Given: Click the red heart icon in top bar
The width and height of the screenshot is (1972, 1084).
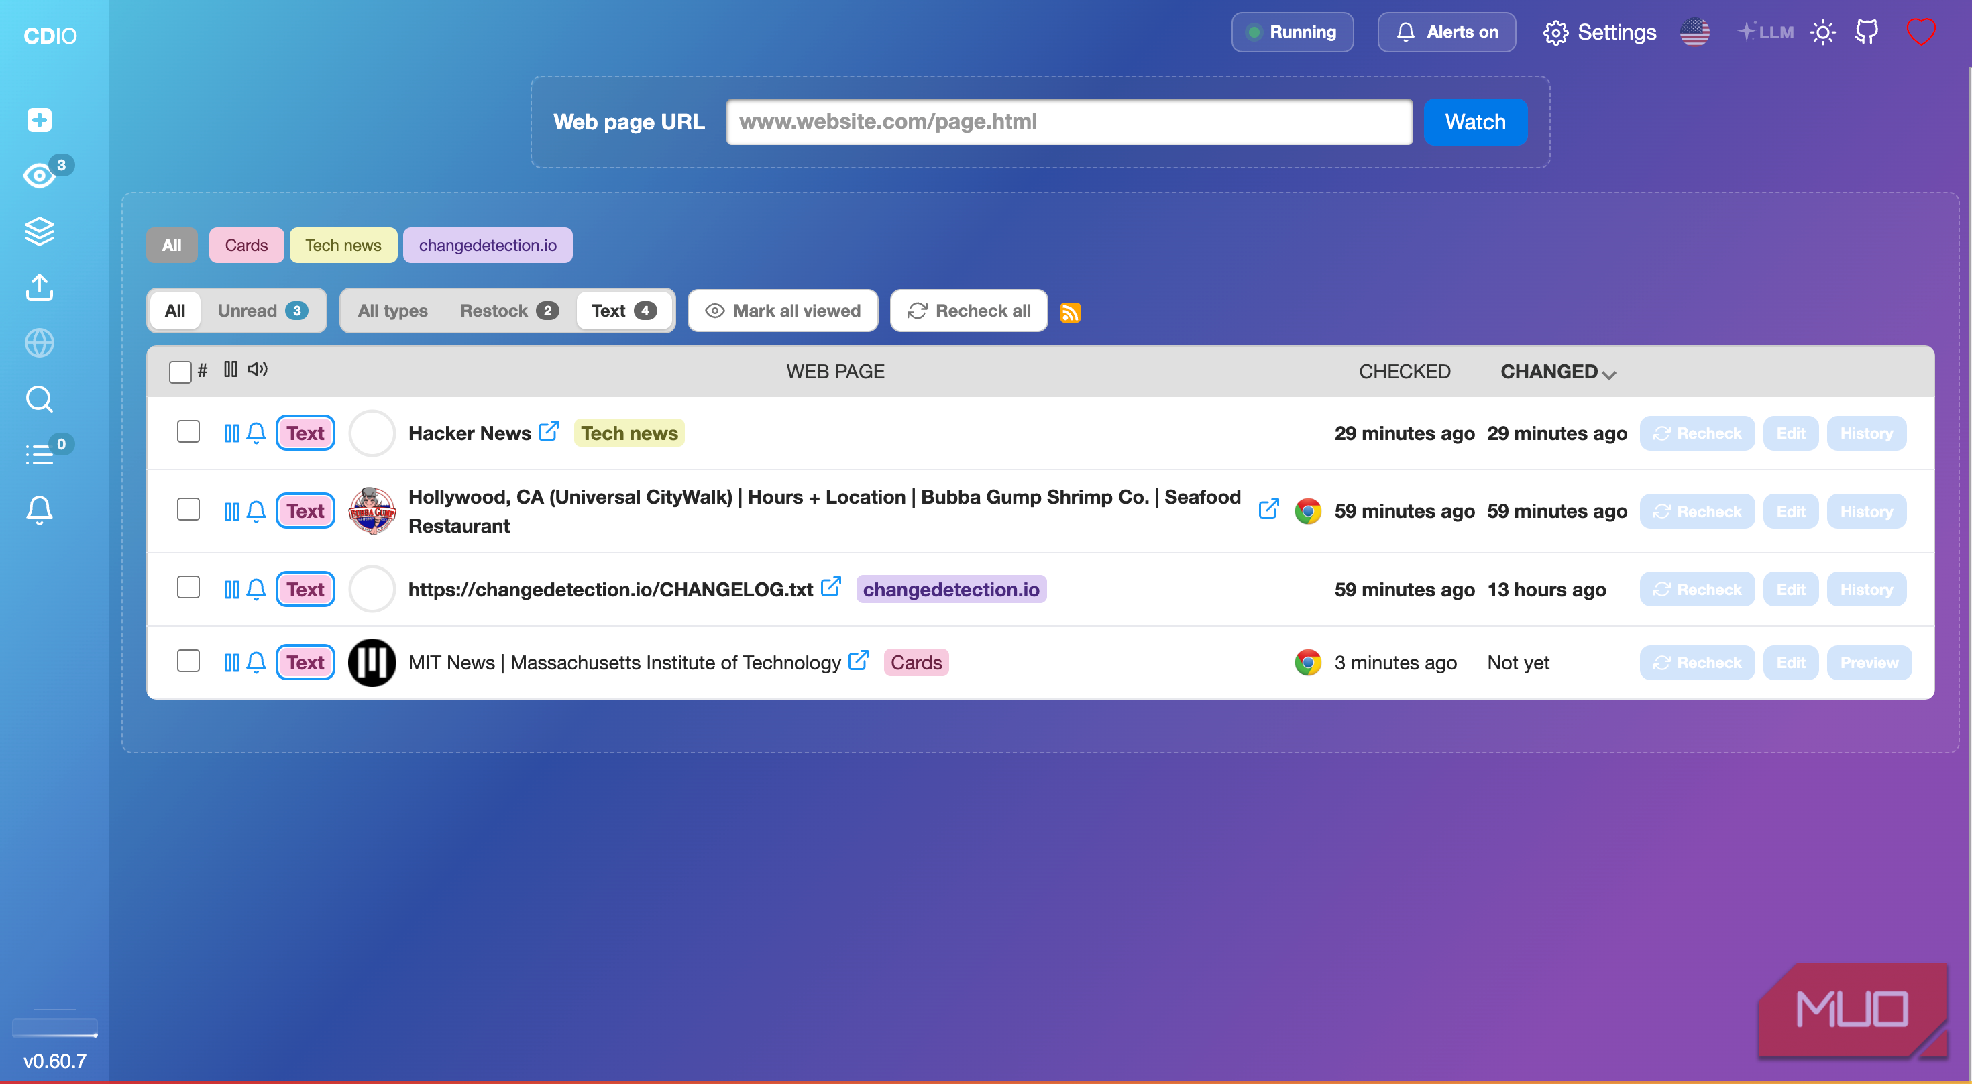Looking at the screenshot, I should tap(1921, 32).
